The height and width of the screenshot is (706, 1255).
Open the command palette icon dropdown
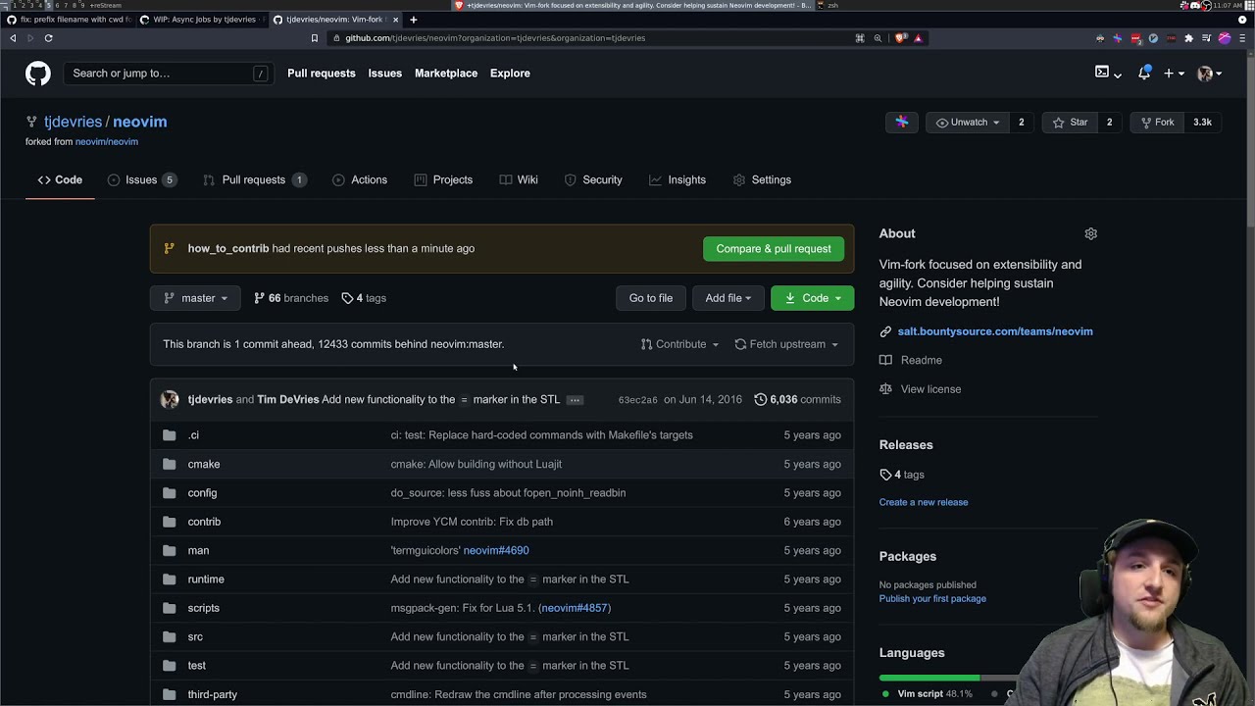click(x=1108, y=74)
